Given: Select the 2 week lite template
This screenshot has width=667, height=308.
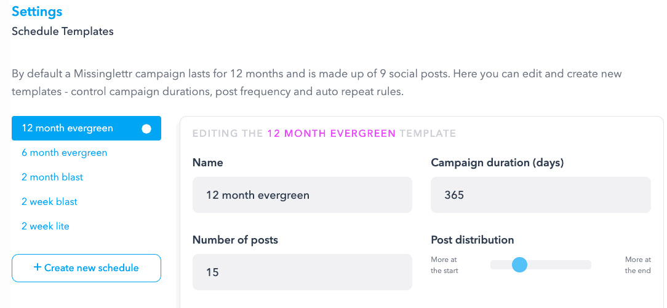Looking at the screenshot, I should tap(45, 226).
